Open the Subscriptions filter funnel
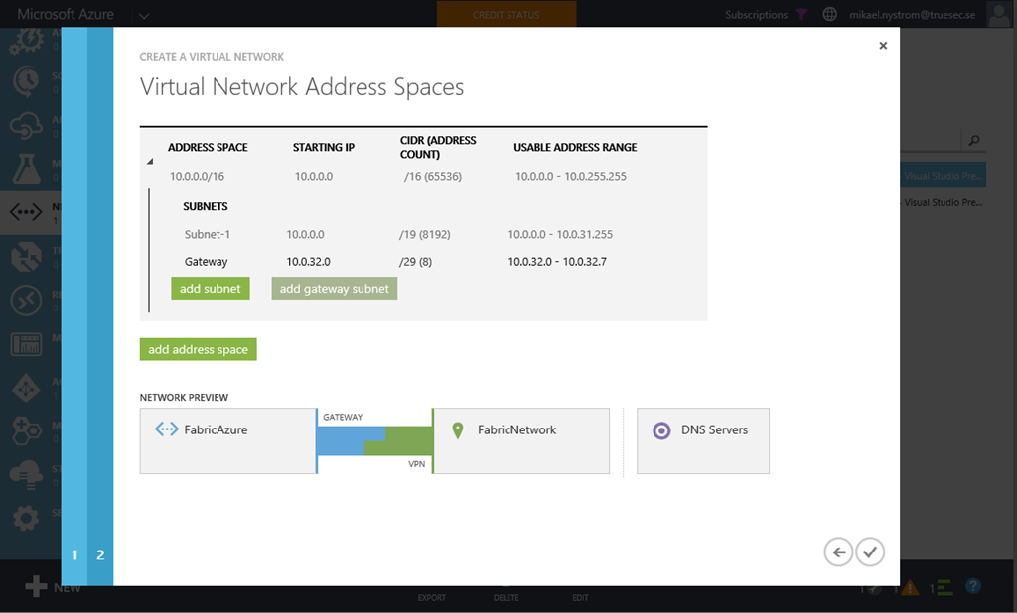The height and width of the screenshot is (613, 1017). pyautogui.click(x=801, y=15)
